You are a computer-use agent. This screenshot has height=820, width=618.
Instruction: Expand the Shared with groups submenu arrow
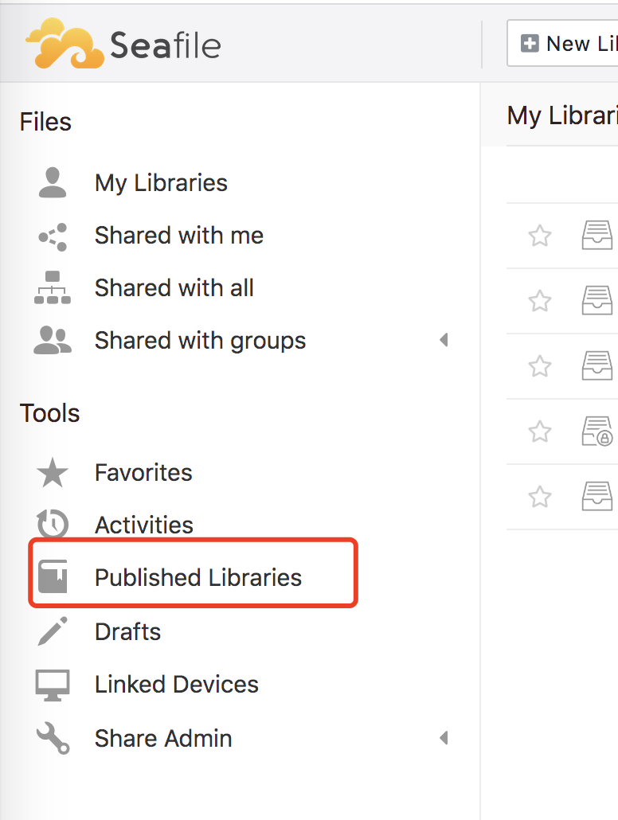pyautogui.click(x=444, y=341)
